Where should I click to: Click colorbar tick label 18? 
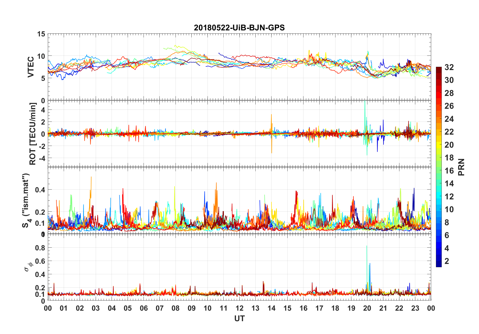pyautogui.click(x=449, y=158)
